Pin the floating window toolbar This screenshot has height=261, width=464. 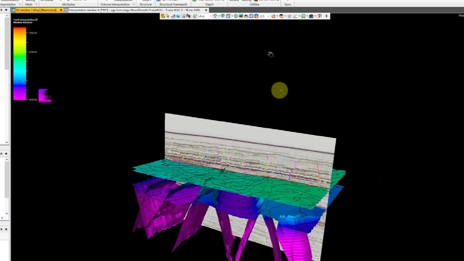tap(327, 16)
